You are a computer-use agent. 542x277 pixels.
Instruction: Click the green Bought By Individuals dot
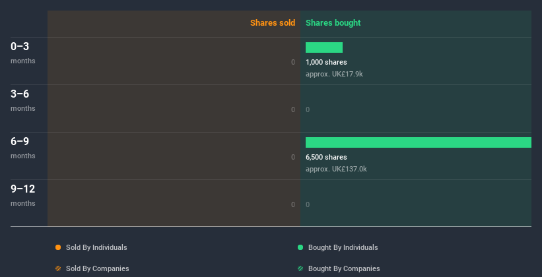point(300,247)
